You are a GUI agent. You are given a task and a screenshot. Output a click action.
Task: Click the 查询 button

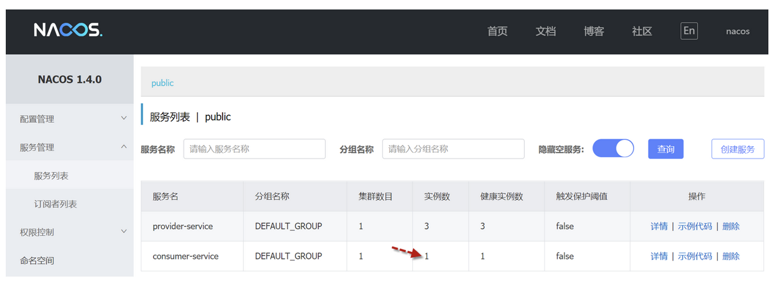pyautogui.click(x=665, y=149)
